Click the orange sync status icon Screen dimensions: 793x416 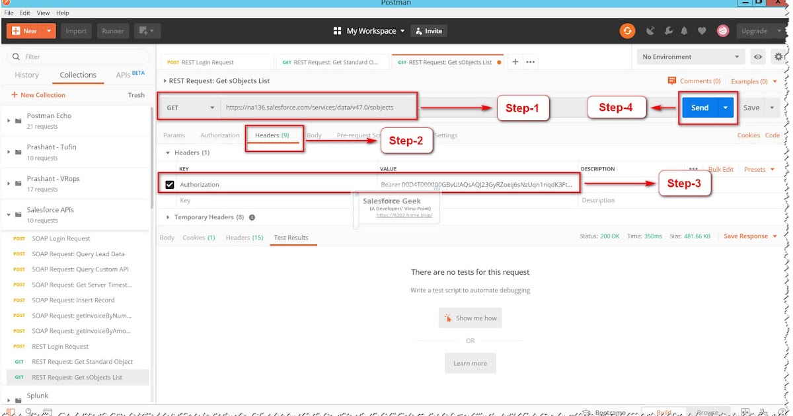[627, 30]
